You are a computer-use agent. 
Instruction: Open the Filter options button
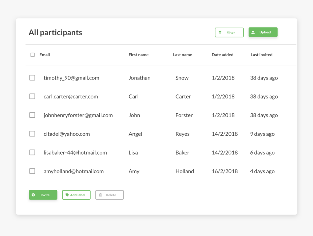coord(229,33)
